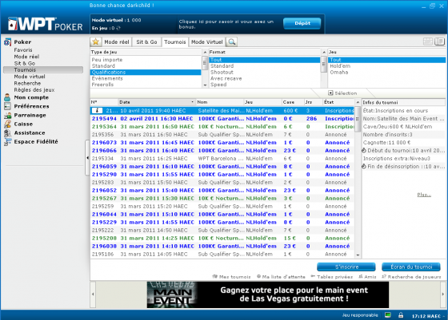Viewport: 448px width, 320px height.
Task: Open the Mes tournois link
Action: click(x=231, y=277)
